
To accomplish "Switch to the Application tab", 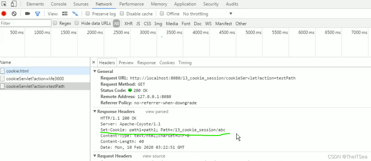I will (185, 4).
